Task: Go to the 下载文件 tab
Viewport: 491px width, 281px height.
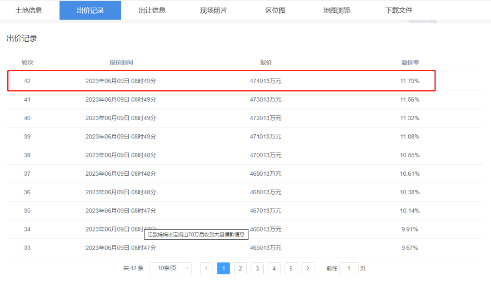Action: click(x=399, y=10)
